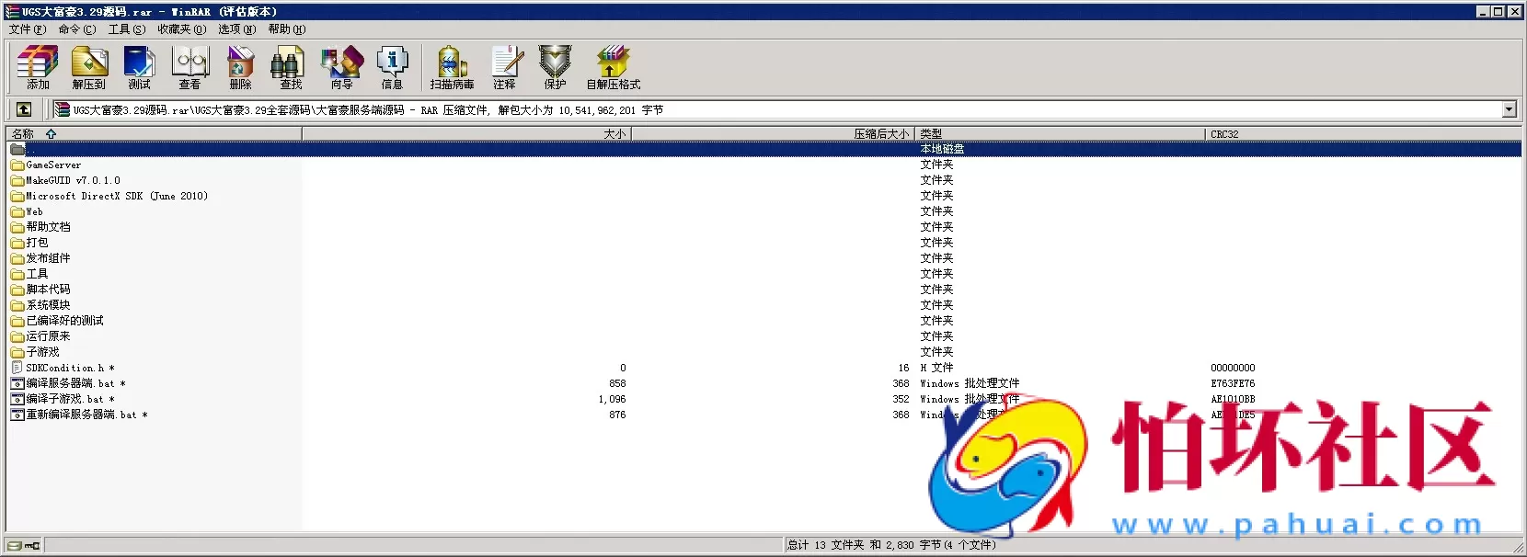
Task: Open the 收藏夹(O) menu
Action: [x=182, y=29]
